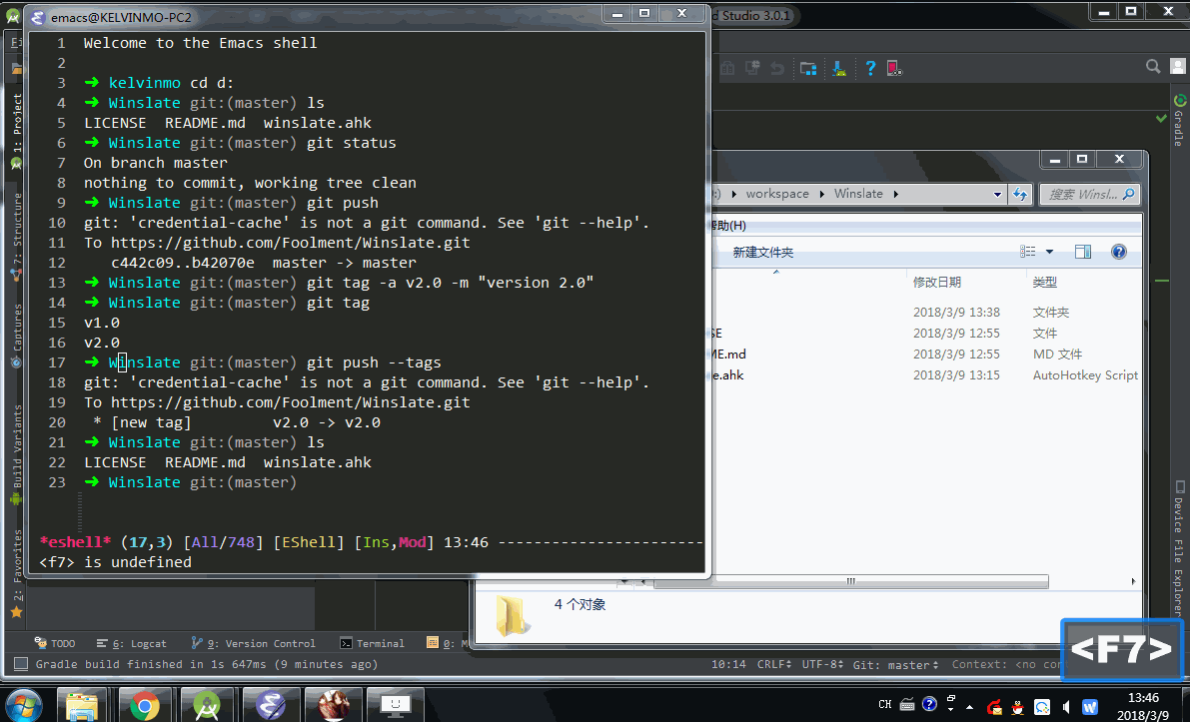Open the 9: Version Control tool window
The height and width of the screenshot is (722, 1190).
[254, 643]
